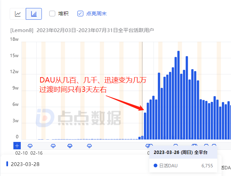Click the 02-10 x-axis date label

coord(21,153)
